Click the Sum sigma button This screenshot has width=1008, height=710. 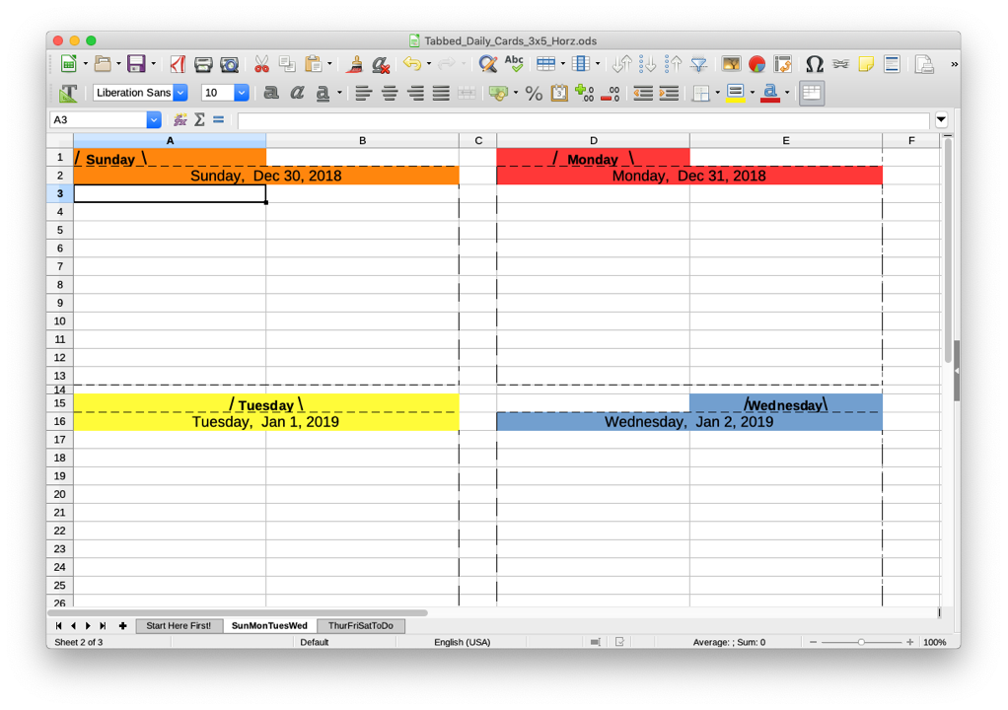click(199, 119)
